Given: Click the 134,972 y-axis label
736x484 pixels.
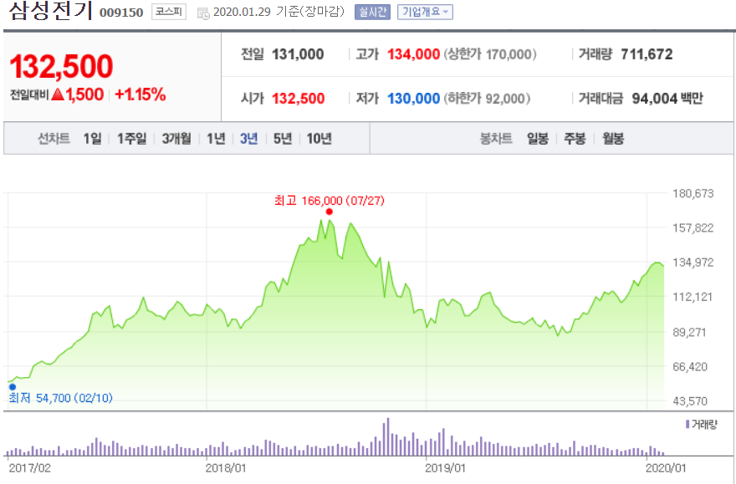Looking at the screenshot, I should click(x=693, y=262).
